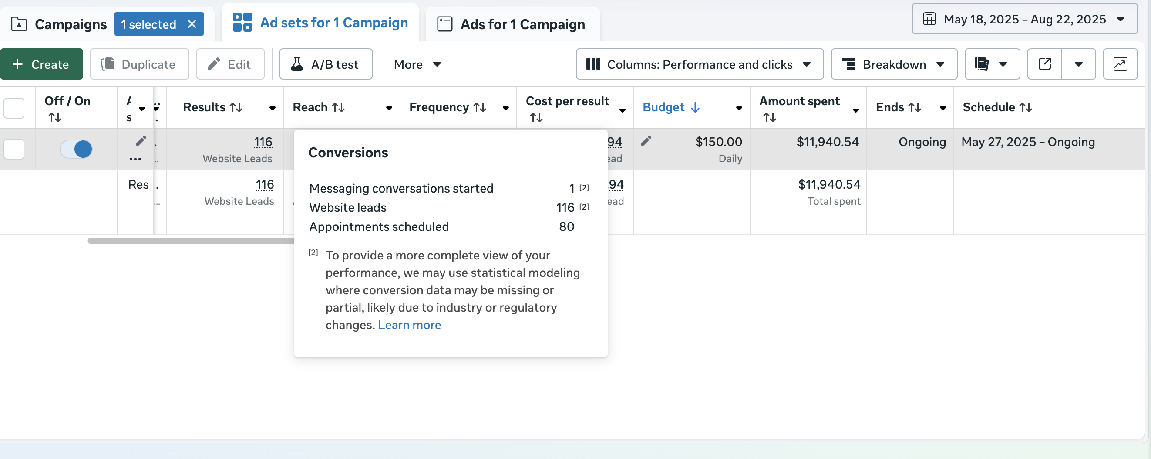Screen dimensions: 1151x459
Task: Click the pencil icon beside $150.00 budget
Action: (646, 141)
